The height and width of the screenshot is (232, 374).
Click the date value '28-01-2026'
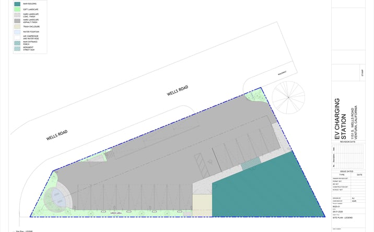pos(337,212)
